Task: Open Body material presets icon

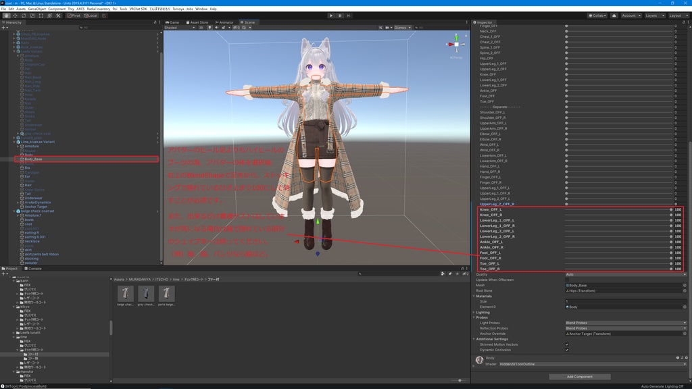Action: 682,358
